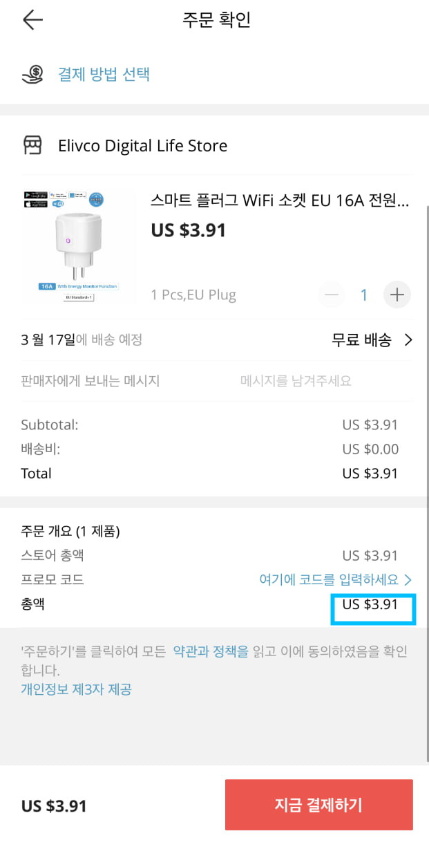
Task: Open 개인정보 제3자 제공 link
Action: pos(76,689)
